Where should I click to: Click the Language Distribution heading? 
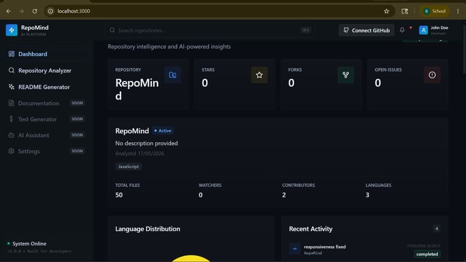(x=147, y=229)
